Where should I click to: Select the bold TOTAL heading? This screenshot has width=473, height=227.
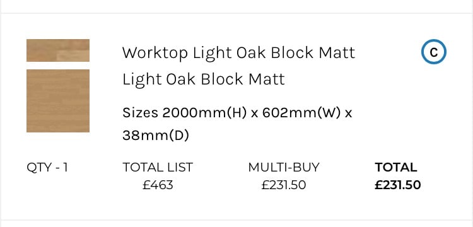pos(396,167)
